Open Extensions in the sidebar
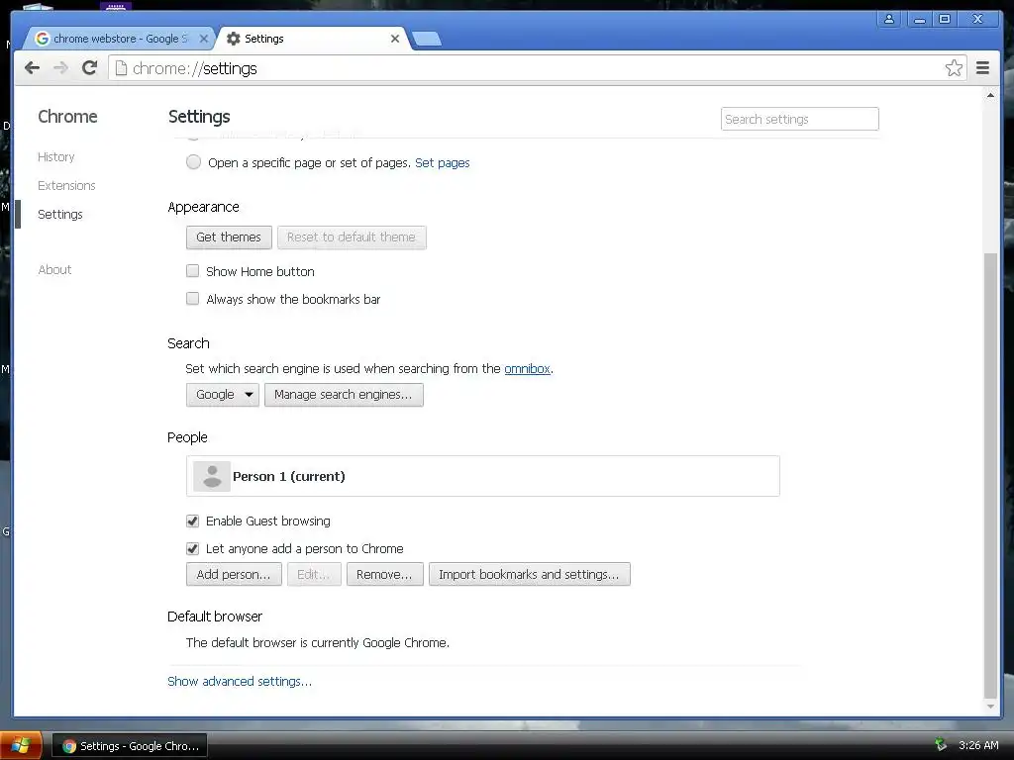 66,185
